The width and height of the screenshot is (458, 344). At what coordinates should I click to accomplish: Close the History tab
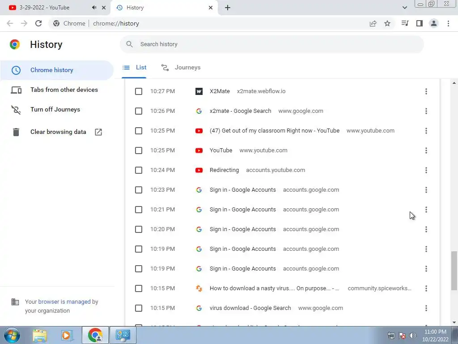[x=211, y=8]
